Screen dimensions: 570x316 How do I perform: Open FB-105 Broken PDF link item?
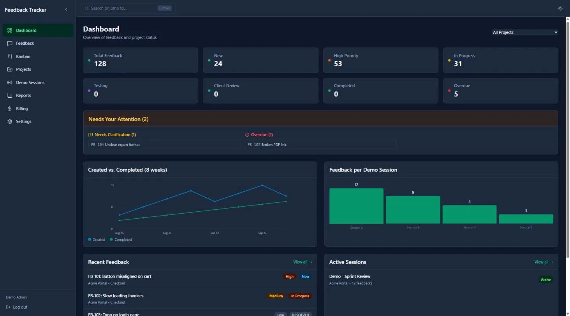pos(320,144)
